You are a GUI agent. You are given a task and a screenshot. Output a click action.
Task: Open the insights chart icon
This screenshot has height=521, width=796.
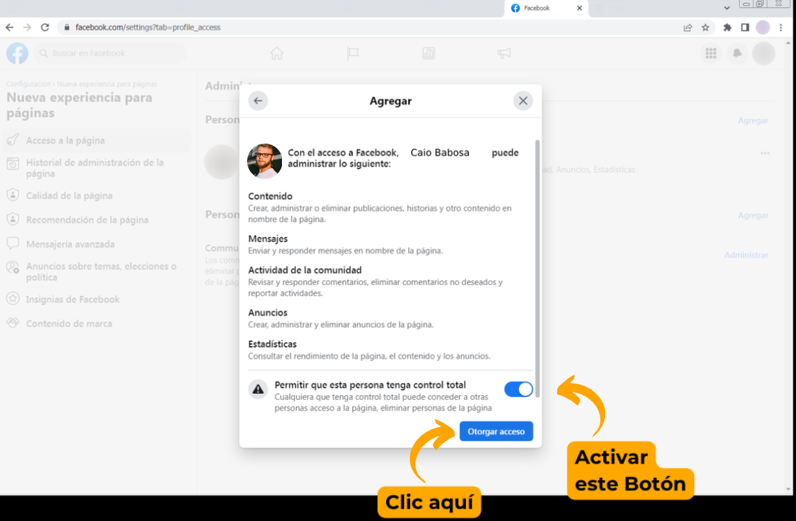pyautogui.click(x=428, y=53)
